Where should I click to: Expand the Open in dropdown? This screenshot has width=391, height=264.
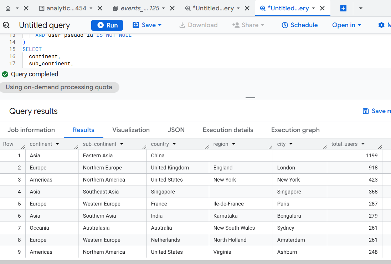pos(346,25)
